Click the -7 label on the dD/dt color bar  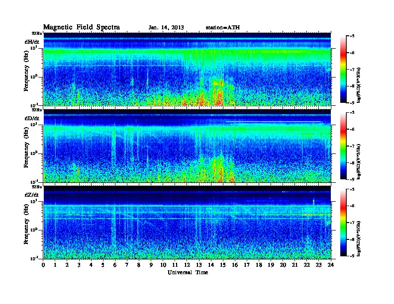tap(352, 146)
